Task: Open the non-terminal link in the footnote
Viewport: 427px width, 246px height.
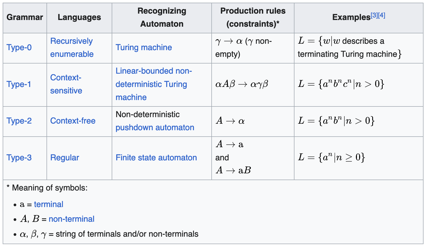Action: (x=71, y=219)
